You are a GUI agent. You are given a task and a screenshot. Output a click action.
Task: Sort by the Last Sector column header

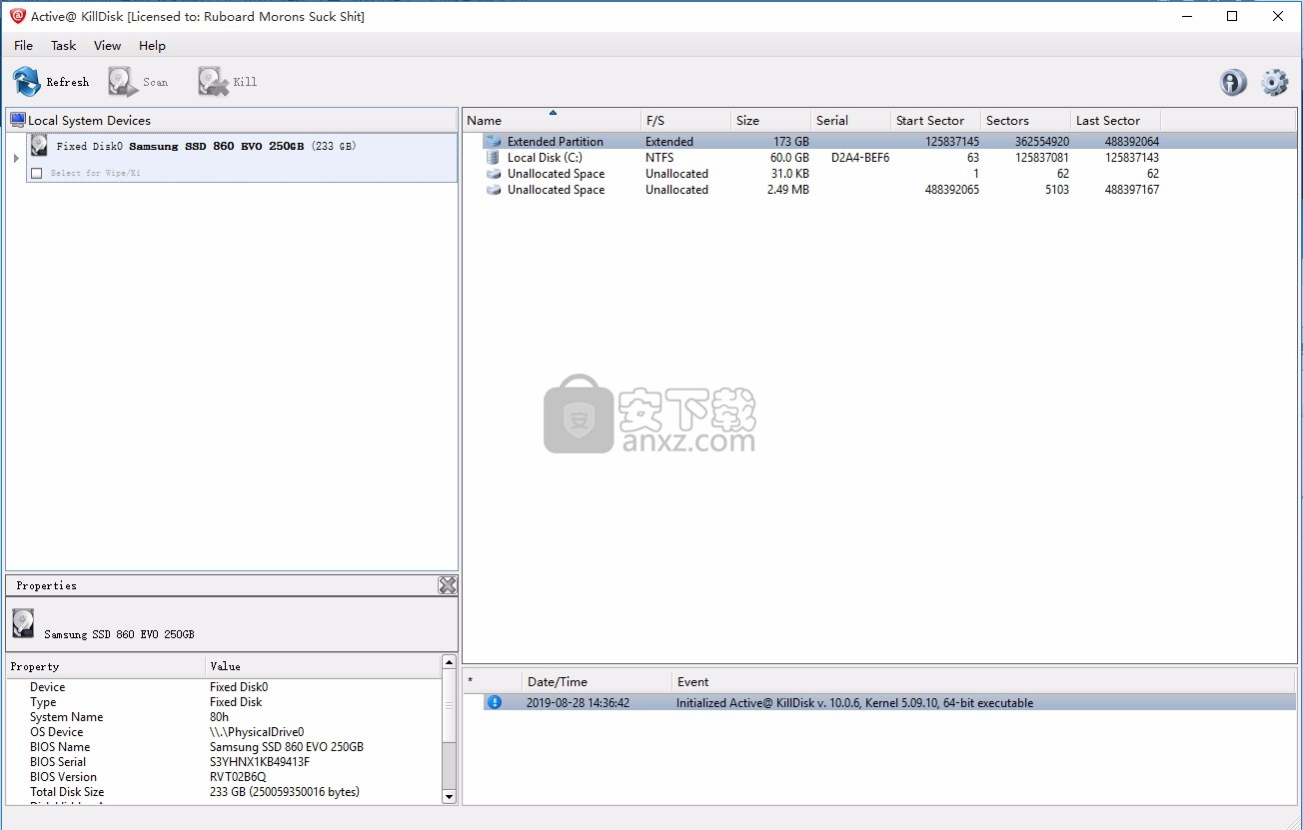click(x=1115, y=120)
